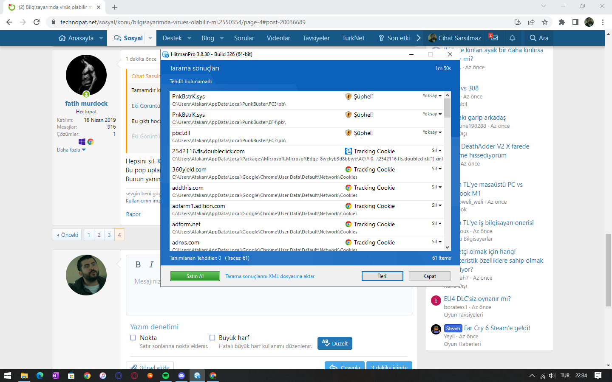Open Yoksay dropdown for PnkBstrK.sys BF4

(x=432, y=114)
